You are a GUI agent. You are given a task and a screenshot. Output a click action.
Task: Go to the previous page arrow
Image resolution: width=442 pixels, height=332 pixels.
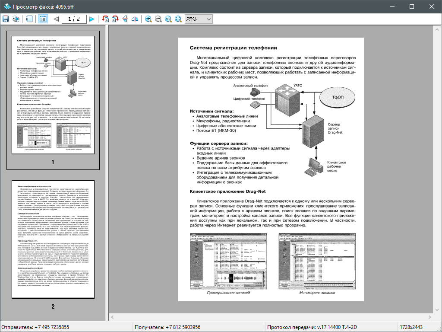(x=56, y=19)
